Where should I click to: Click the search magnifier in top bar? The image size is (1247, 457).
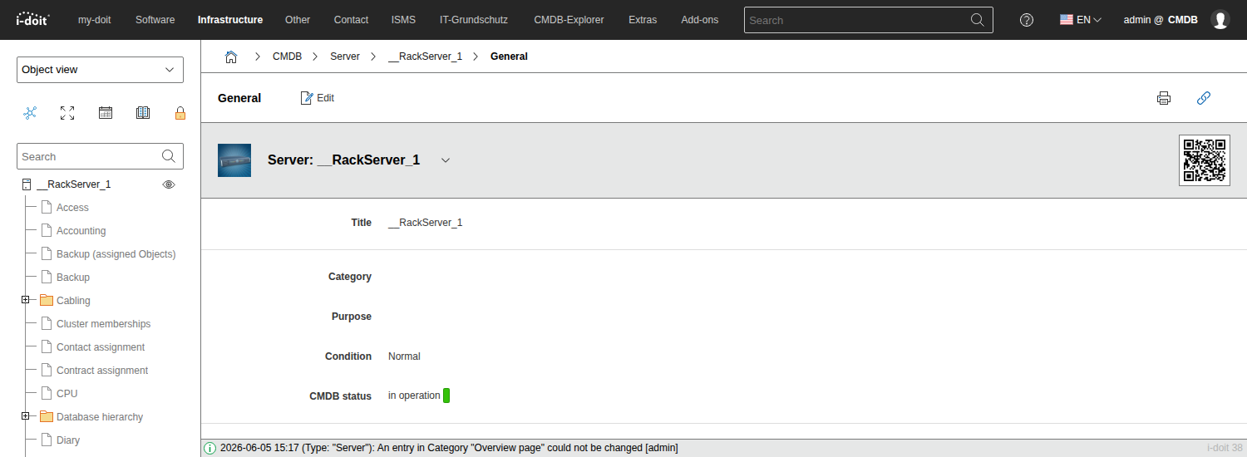coord(978,20)
